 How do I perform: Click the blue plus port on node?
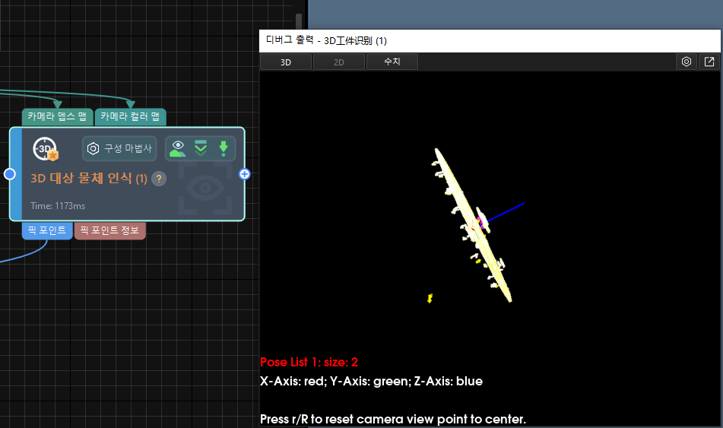coord(245,174)
